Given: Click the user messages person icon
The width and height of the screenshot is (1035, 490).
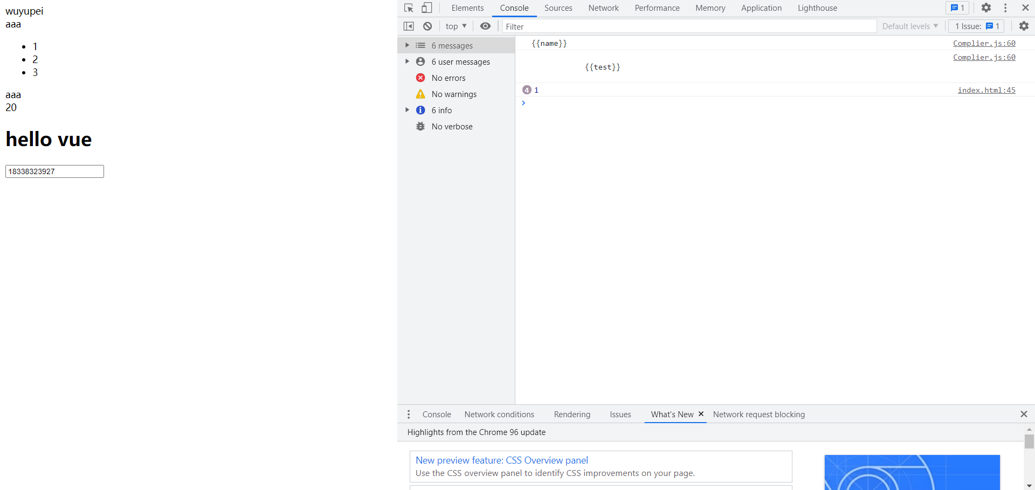Looking at the screenshot, I should 420,62.
